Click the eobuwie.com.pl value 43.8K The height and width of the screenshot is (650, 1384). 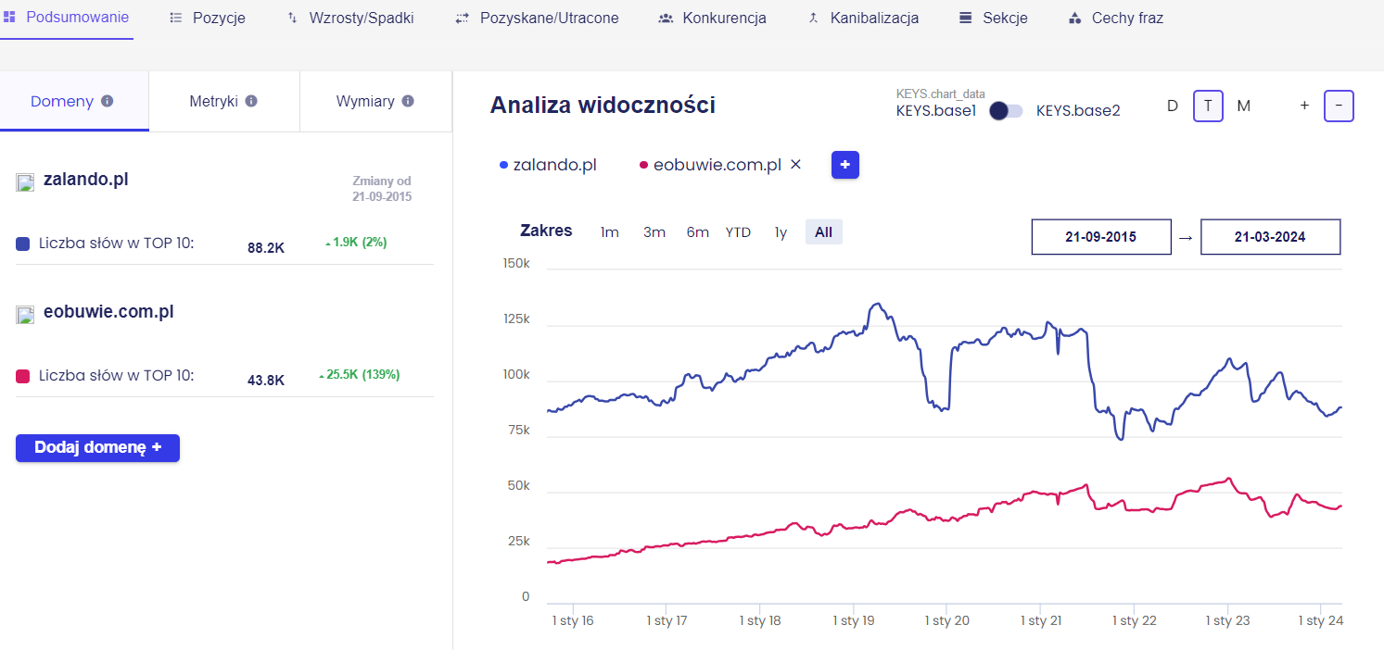266,380
